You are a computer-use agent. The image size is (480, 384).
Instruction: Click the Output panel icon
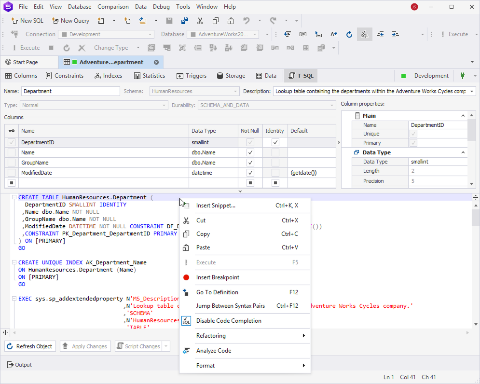click(x=11, y=364)
